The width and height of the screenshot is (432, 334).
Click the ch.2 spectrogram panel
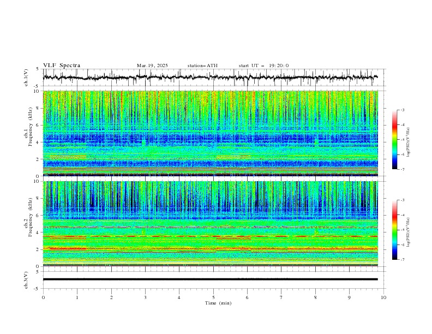click(x=211, y=224)
